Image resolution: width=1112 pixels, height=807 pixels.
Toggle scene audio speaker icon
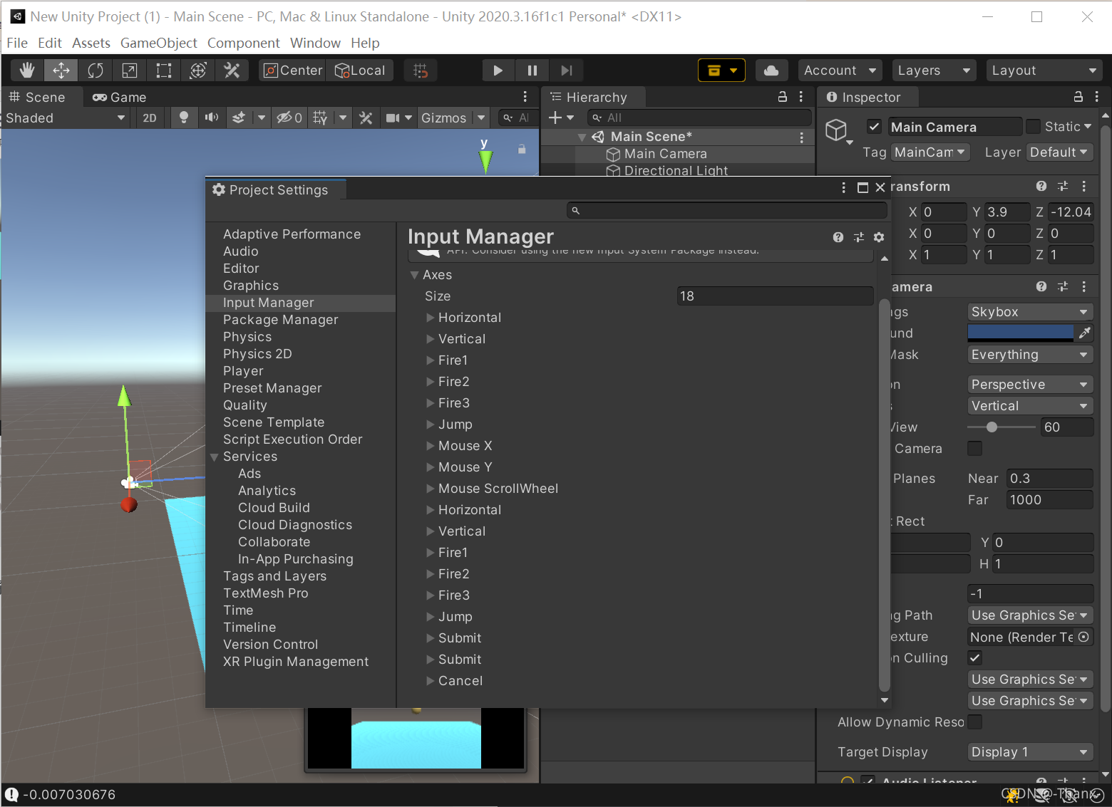tap(212, 118)
